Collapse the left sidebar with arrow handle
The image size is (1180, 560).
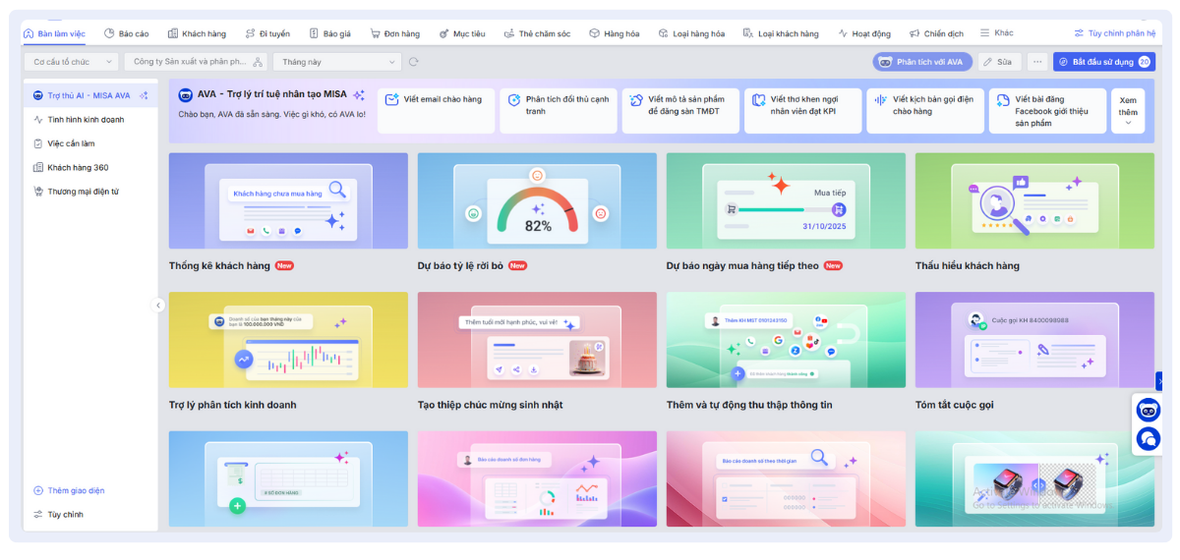[158, 306]
